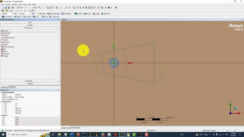
Task: Select the Slice tool
Action: pyautogui.click(x=35, y=17)
